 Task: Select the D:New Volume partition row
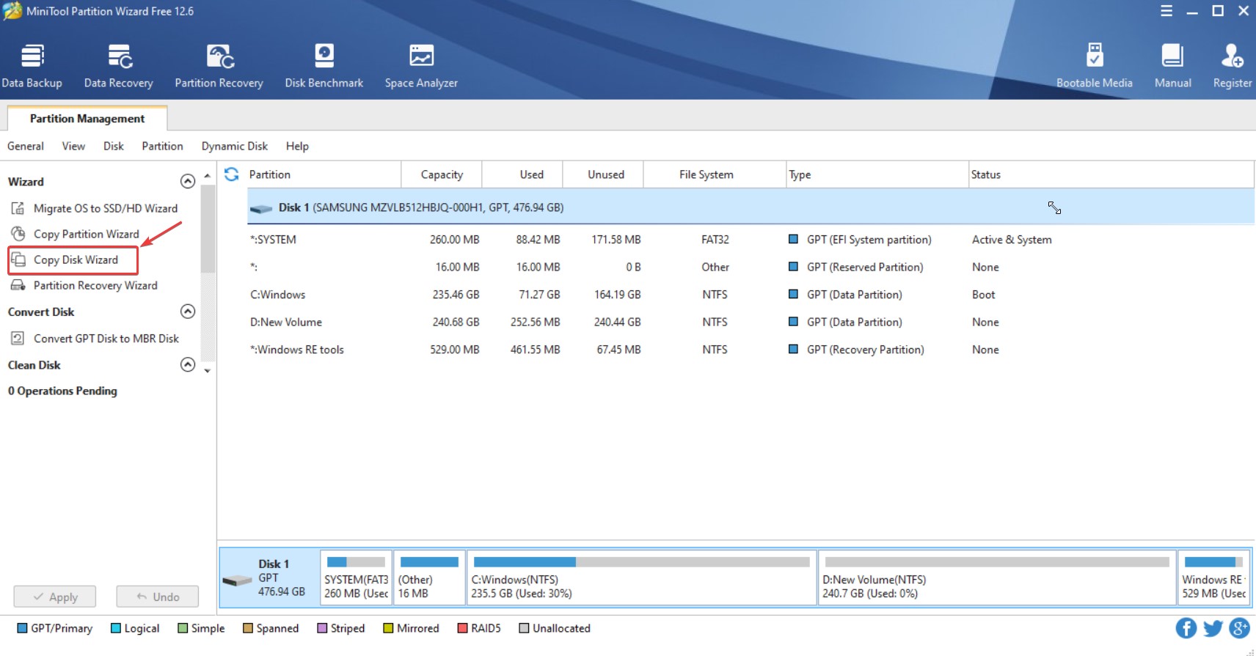(x=751, y=322)
